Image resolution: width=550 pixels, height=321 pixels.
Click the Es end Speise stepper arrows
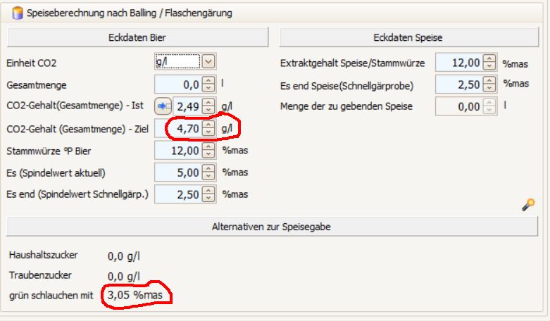pos(491,84)
